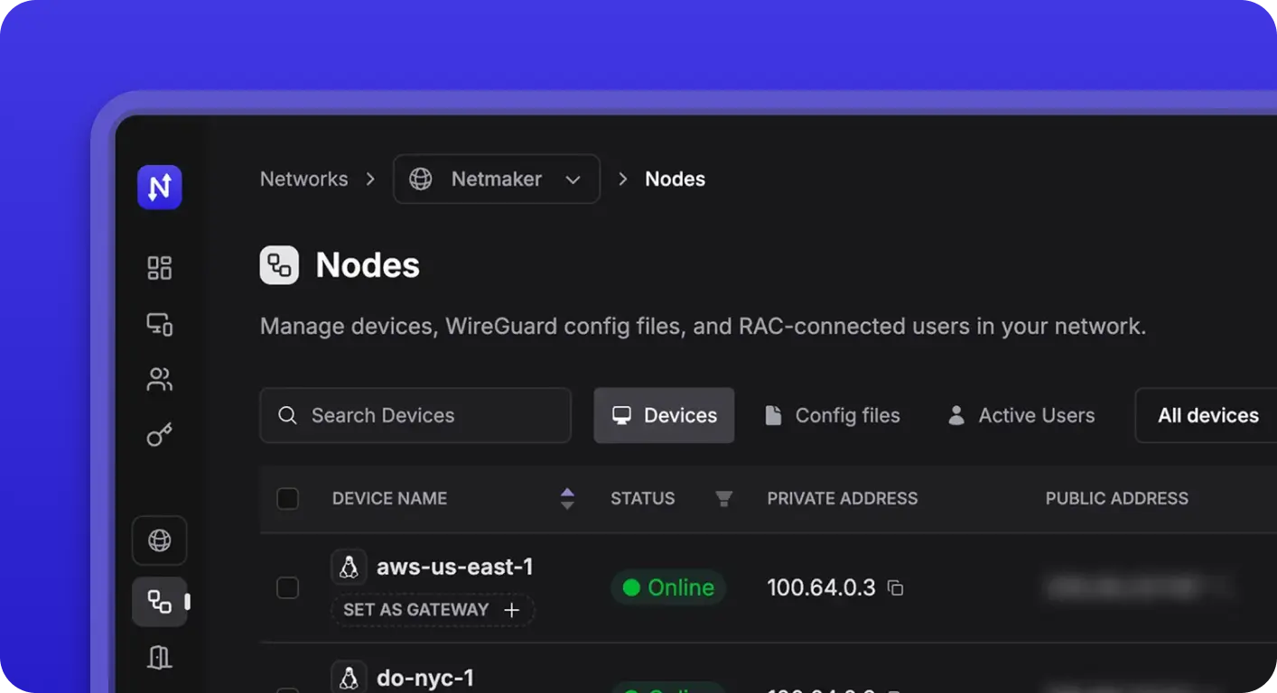Check the aws-us-east-1 row checkbox
The width and height of the screenshot is (1277, 693).
coord(287,588)
